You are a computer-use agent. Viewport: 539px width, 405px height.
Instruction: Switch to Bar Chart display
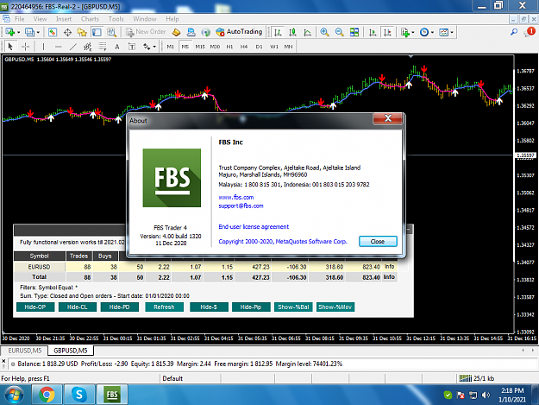tap(278, 32)
